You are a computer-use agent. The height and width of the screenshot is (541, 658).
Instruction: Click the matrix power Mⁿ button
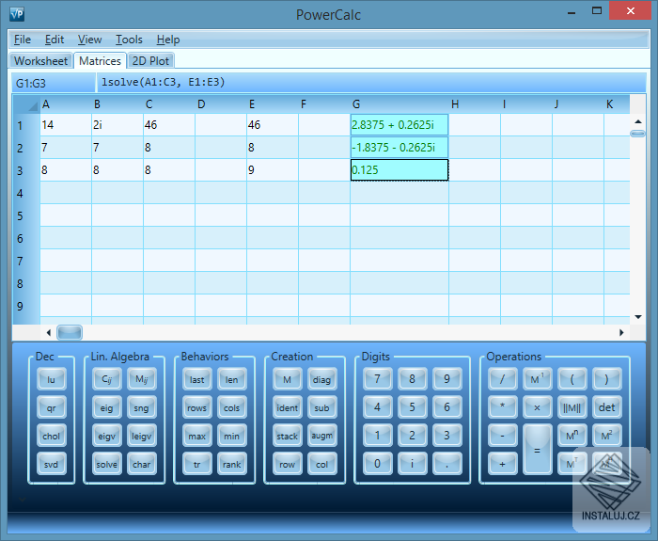click(572, 435)
